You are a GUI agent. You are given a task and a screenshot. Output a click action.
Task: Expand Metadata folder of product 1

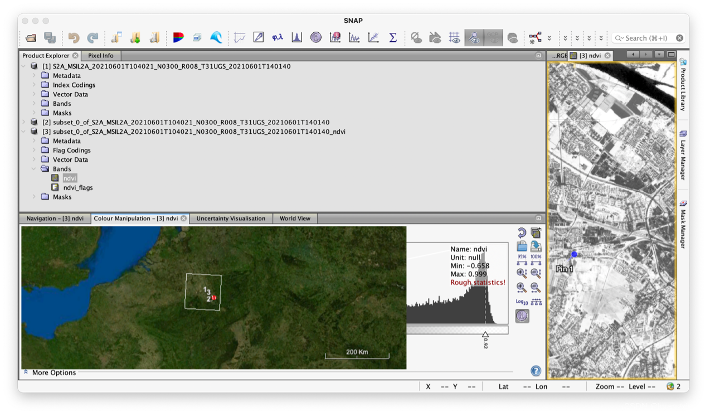(34, 76)
